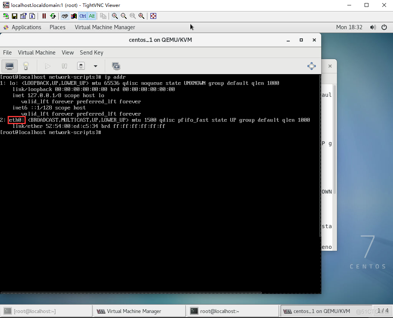Screen dimensions: 393x318
Task: Click the file transfer icon in TightVNC toolbar
Action: [x=103, y=16]
